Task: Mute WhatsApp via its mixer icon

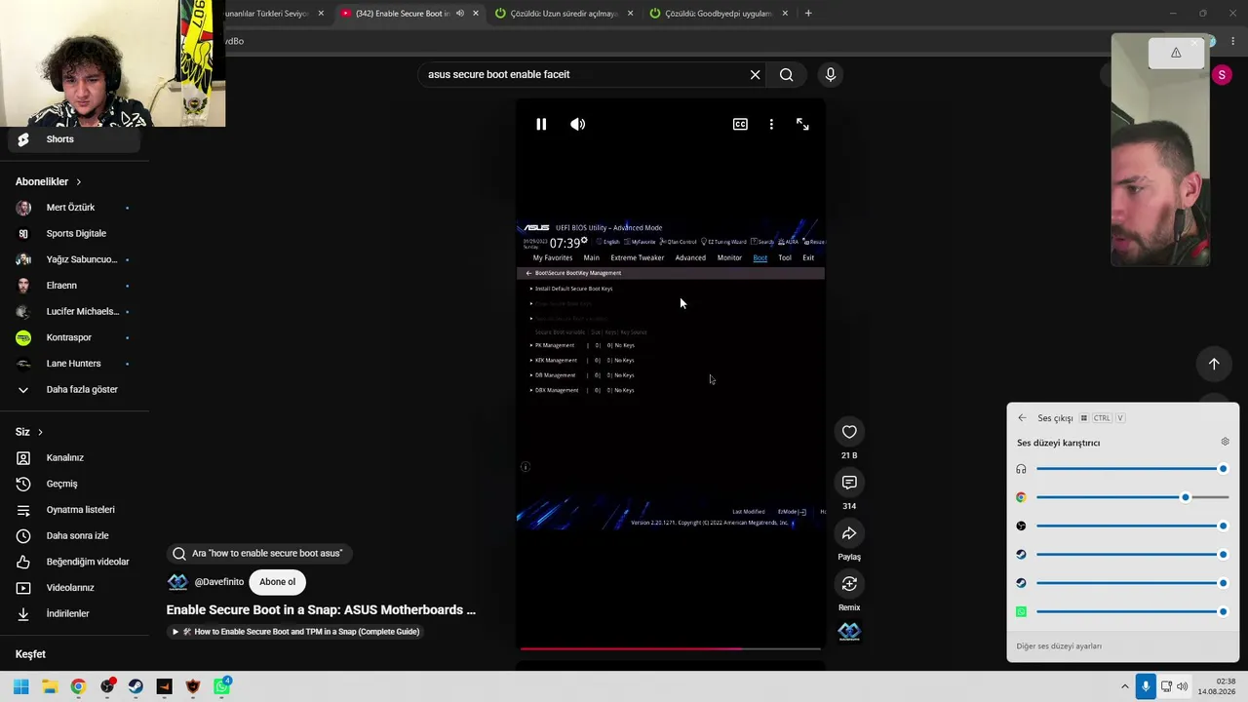Action: pos(1021,611)
